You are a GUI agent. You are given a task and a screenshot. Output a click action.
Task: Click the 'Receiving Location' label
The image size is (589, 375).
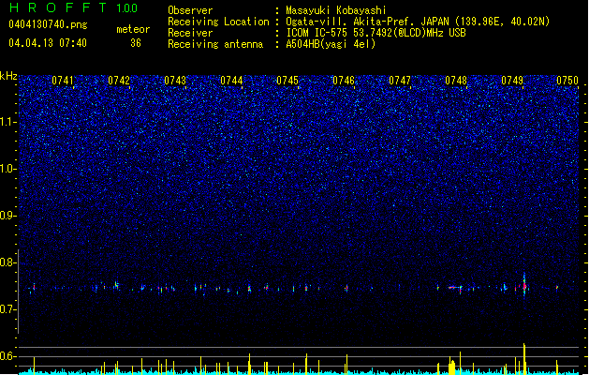click(x=218, y=22)
